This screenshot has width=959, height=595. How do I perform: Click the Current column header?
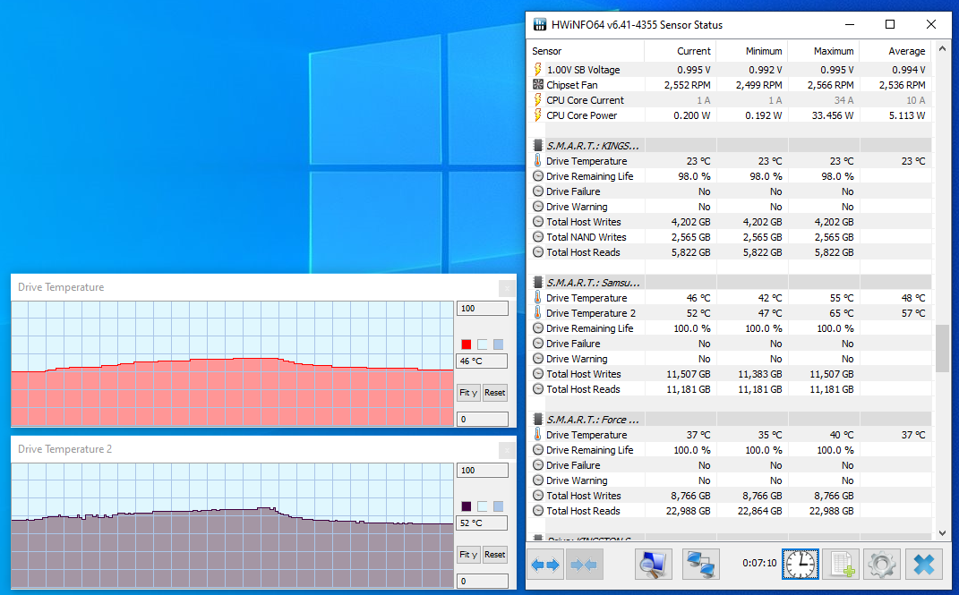(x=680, y=51)
